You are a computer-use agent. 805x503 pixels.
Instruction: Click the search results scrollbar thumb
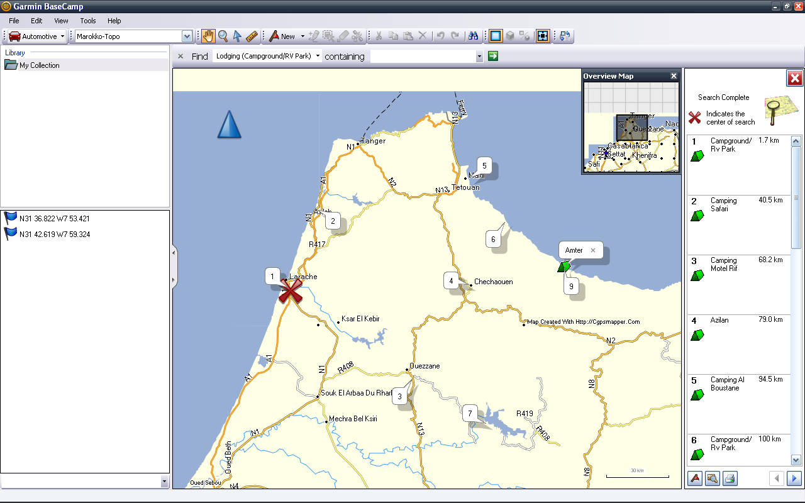(796, 197)
